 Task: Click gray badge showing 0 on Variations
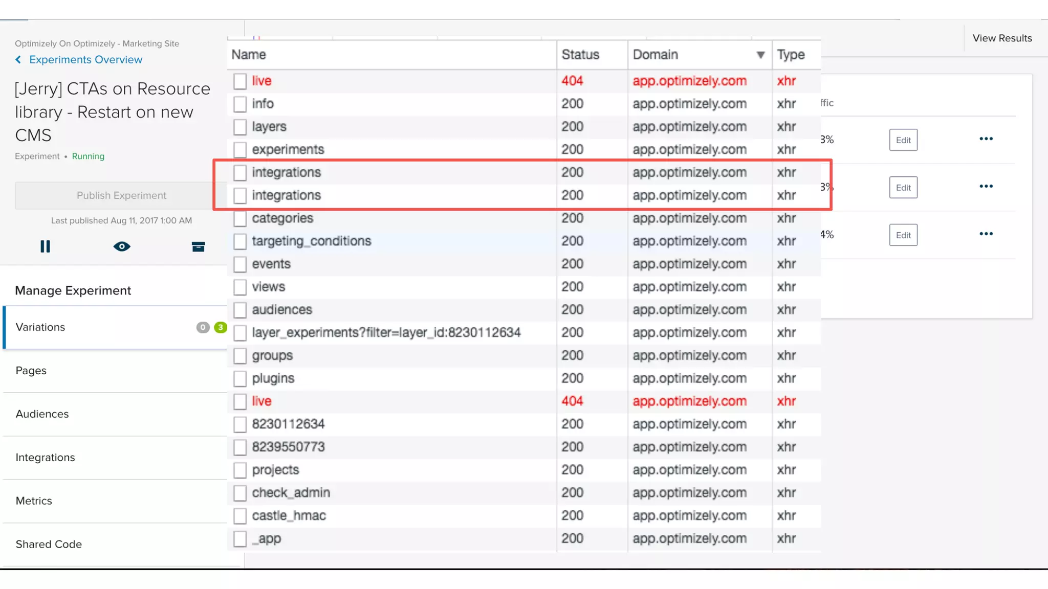pyautogui.click(x=203, y=327)
